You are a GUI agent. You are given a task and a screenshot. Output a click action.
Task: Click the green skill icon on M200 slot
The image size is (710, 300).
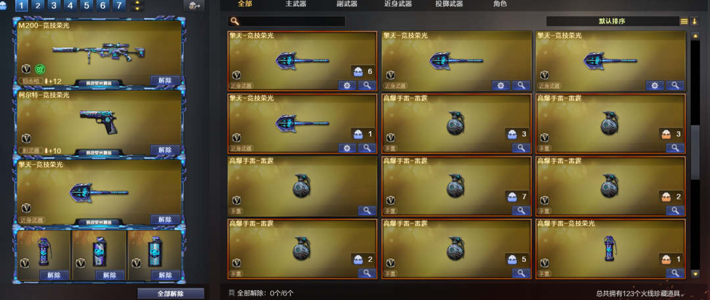[40, 69]
